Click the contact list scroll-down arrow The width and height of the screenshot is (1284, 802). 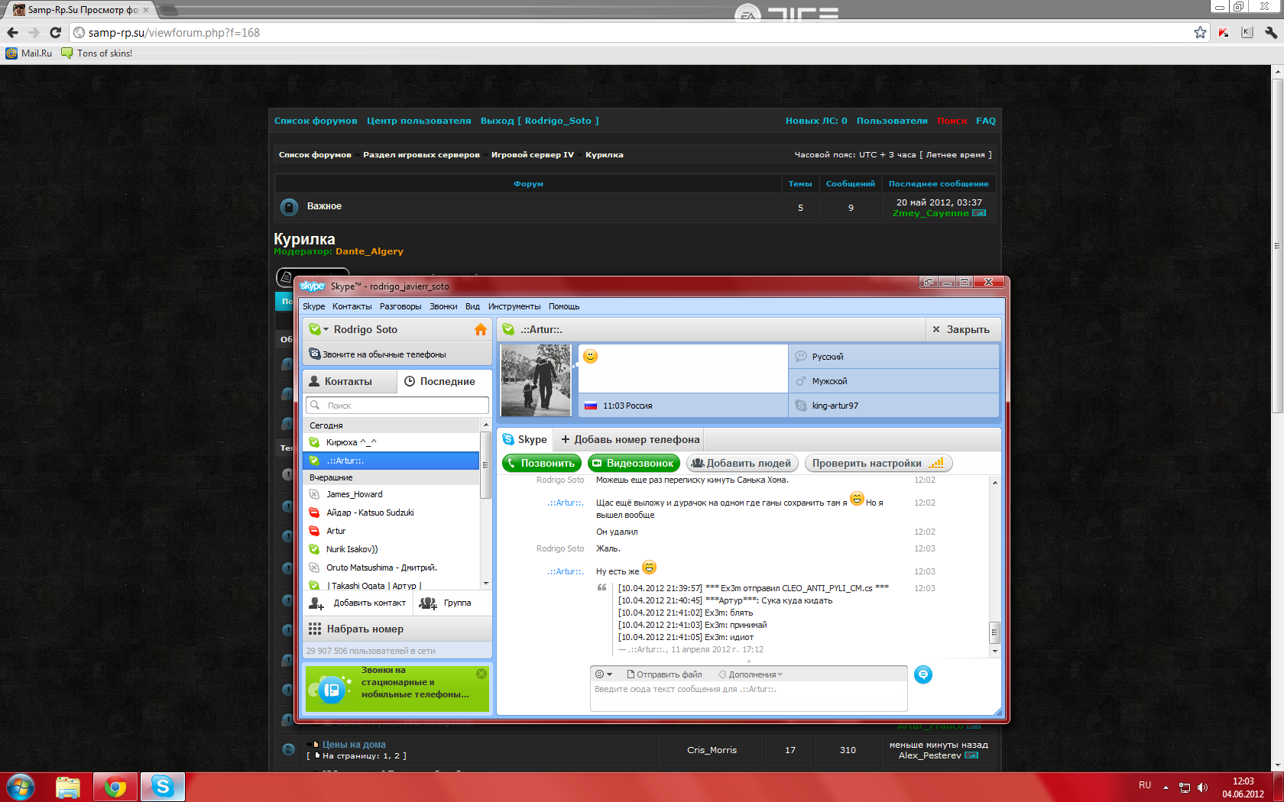485,584
